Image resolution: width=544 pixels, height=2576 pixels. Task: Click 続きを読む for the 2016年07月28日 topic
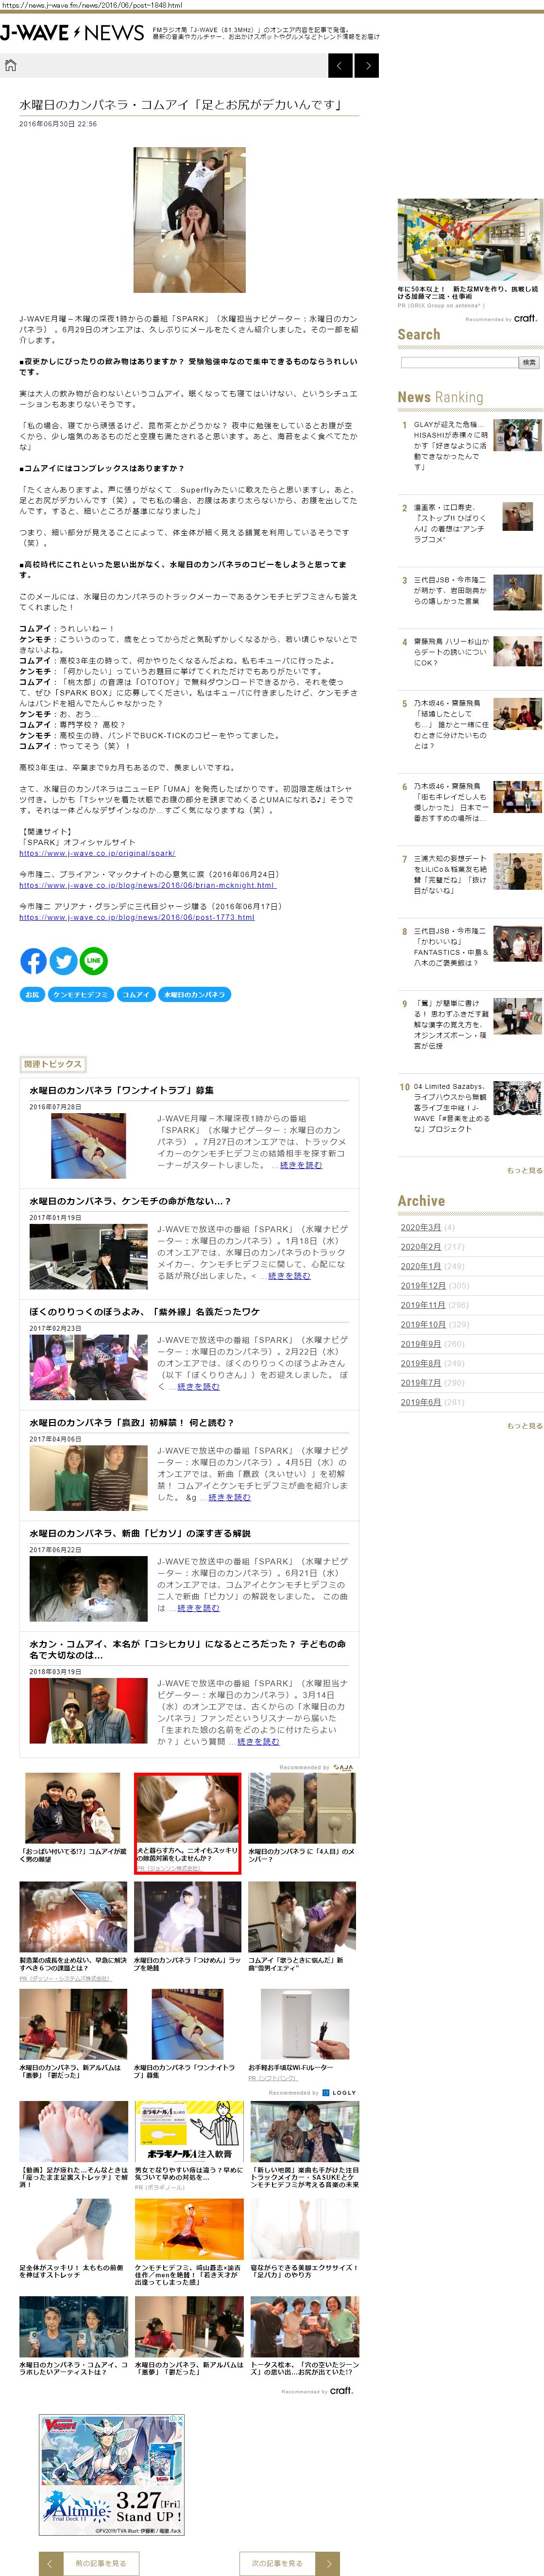coord(301,1165)
